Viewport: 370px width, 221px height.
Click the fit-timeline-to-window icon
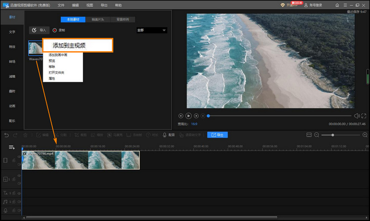309,135
